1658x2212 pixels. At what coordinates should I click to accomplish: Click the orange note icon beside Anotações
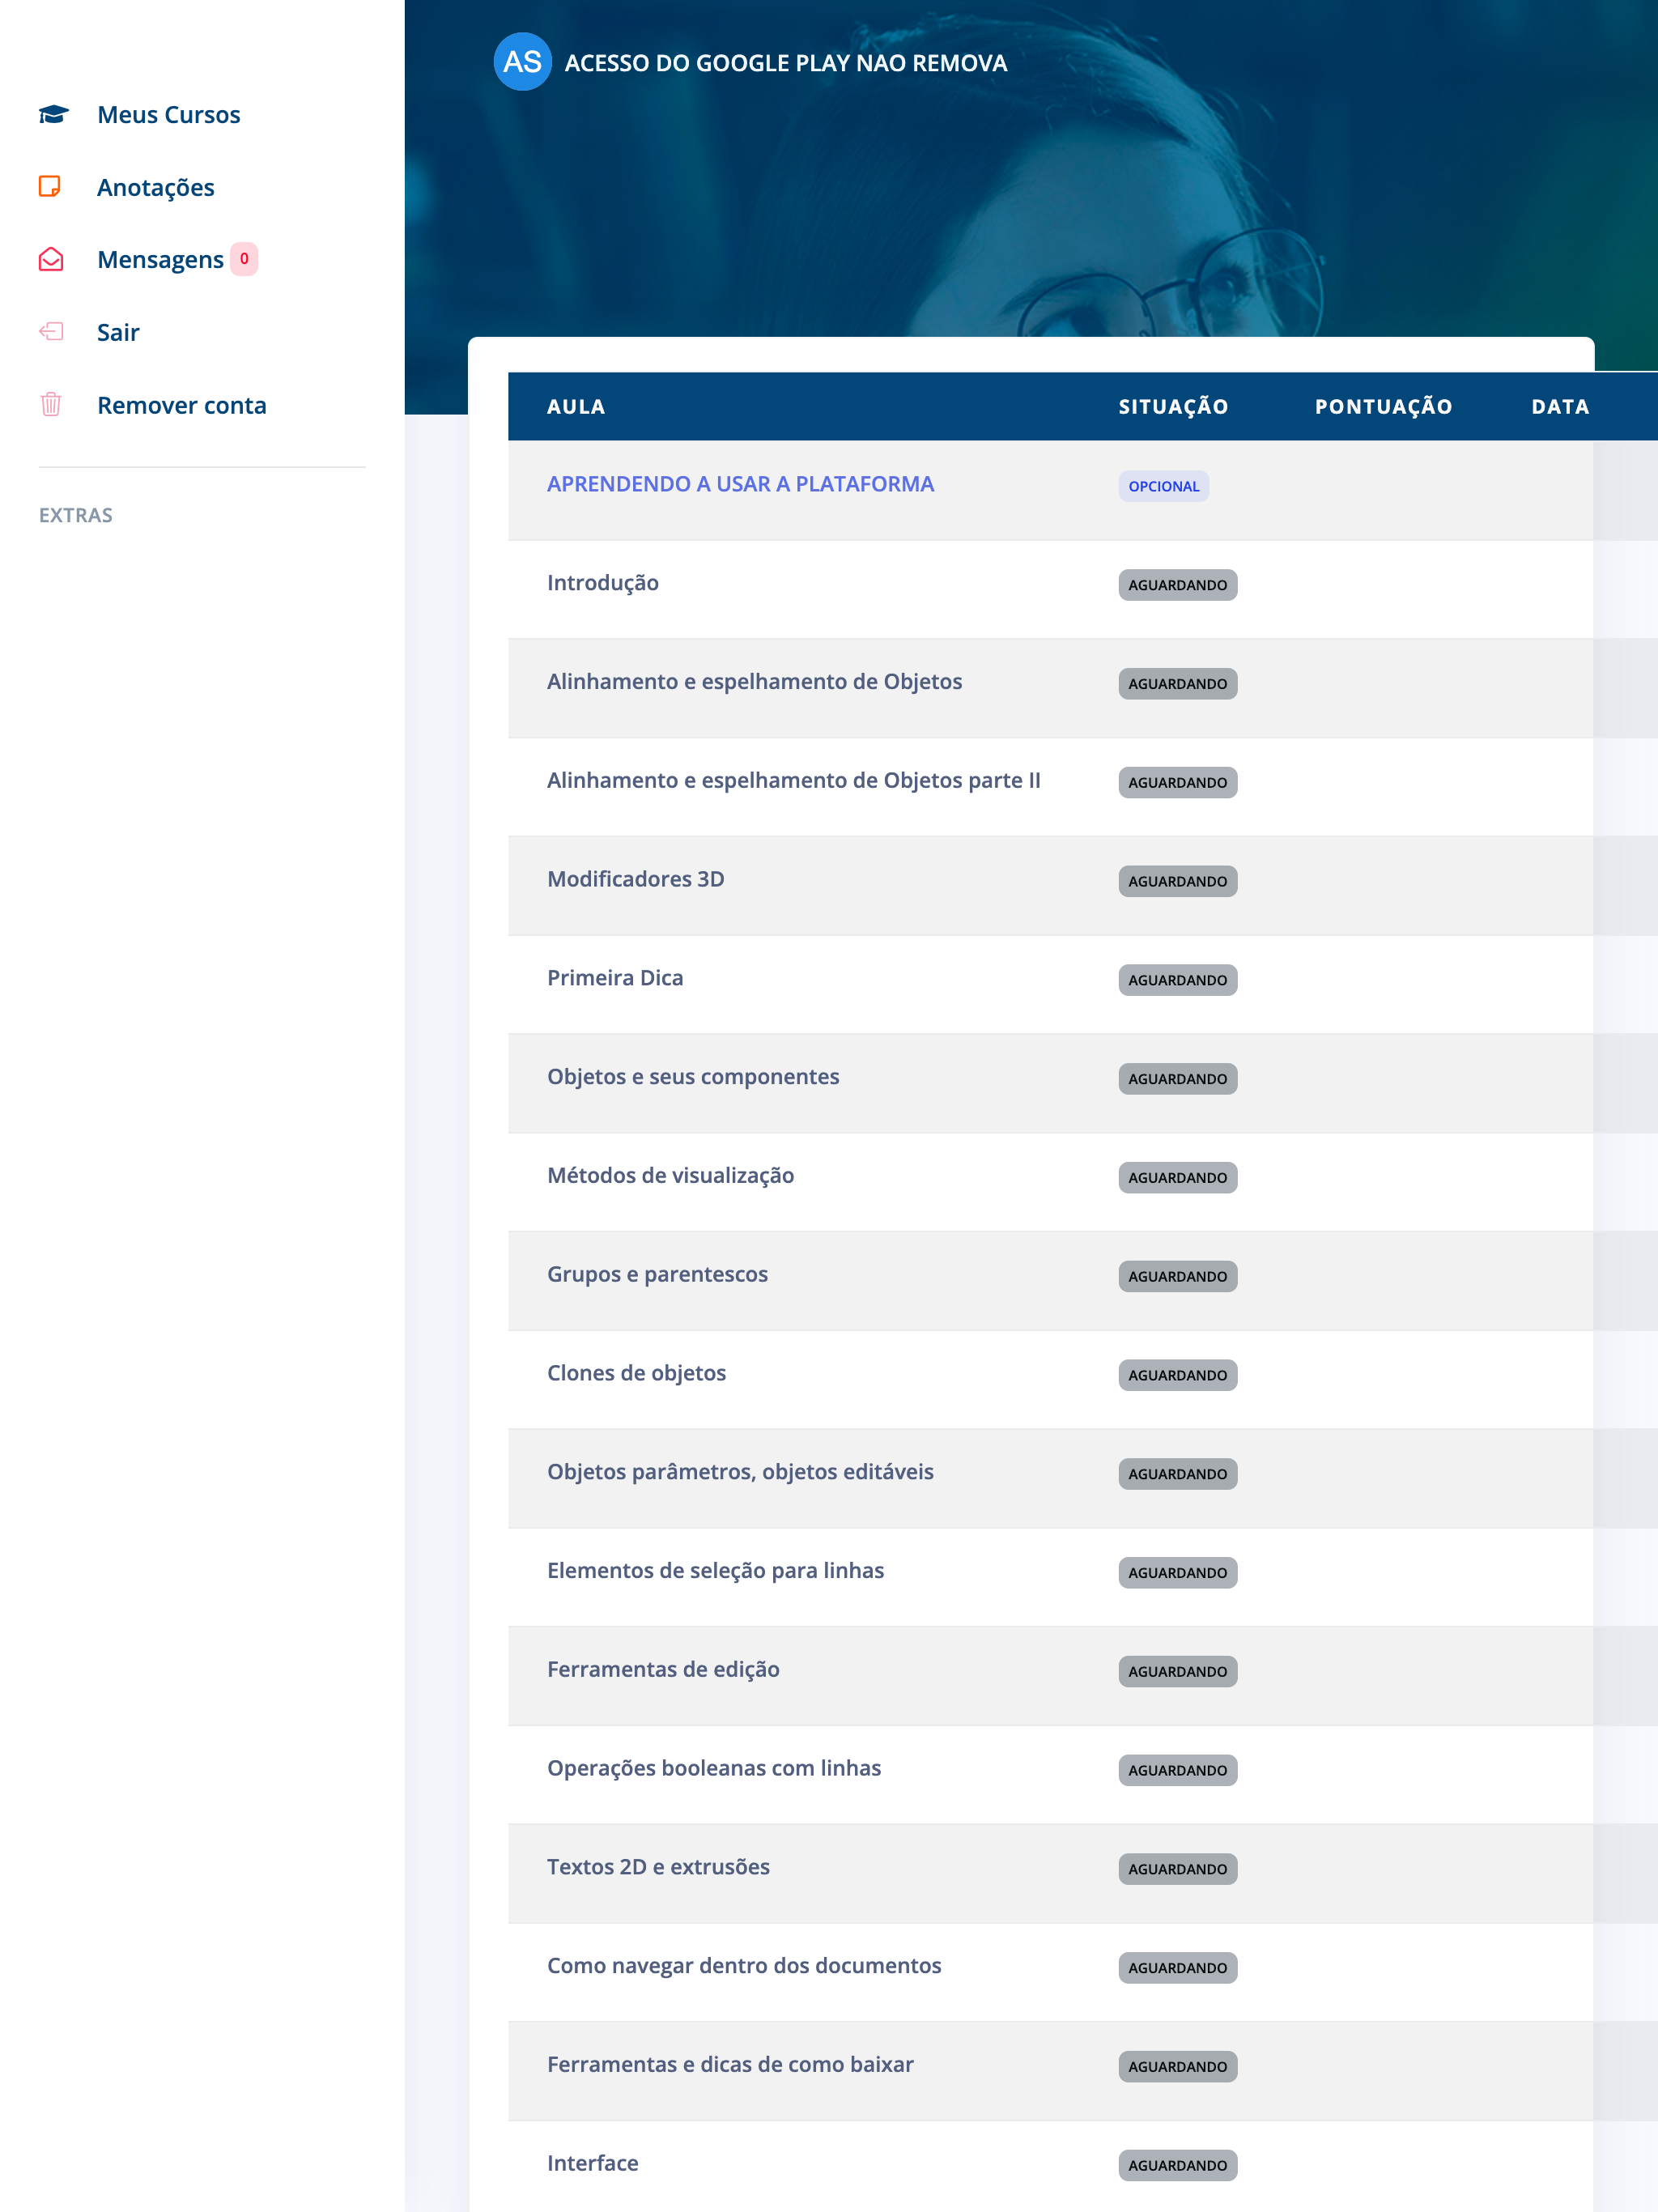tap(50, 187)
